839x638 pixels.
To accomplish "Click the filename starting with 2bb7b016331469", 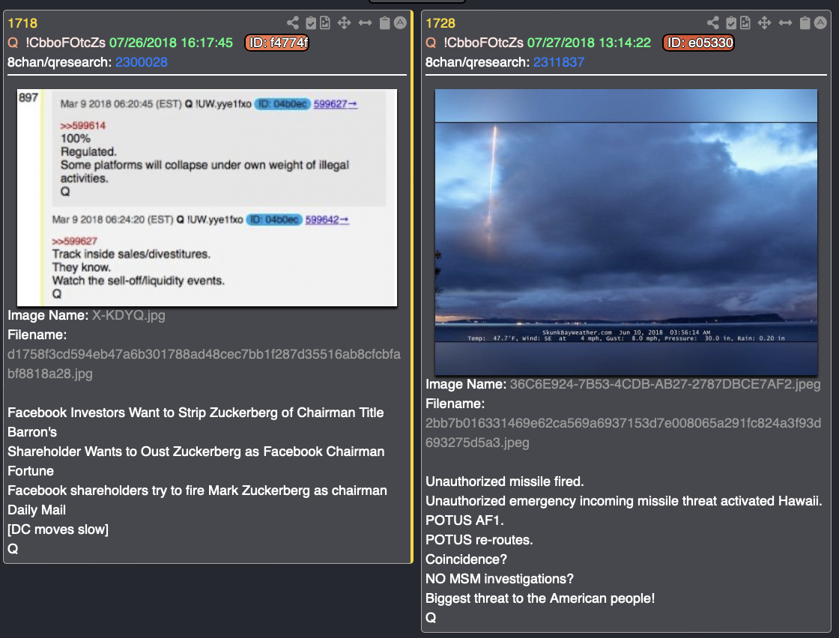I will [x=623, y=433].
